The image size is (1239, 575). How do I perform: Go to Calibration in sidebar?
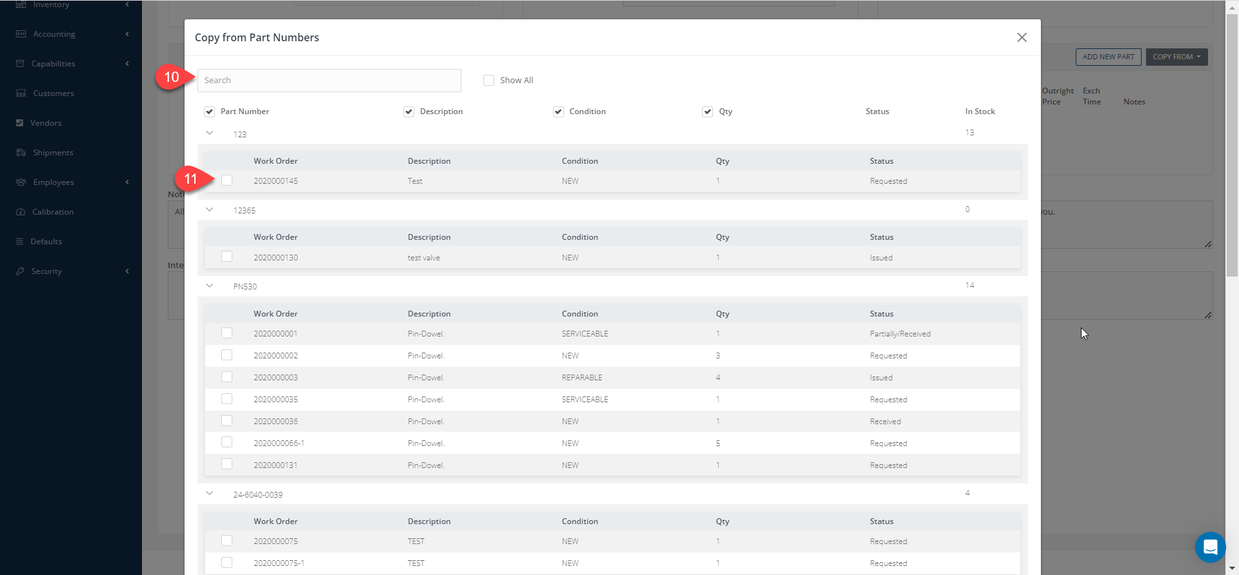tap(53, 212)
